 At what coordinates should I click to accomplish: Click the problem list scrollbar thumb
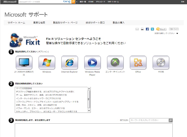[x=89, y=99]
